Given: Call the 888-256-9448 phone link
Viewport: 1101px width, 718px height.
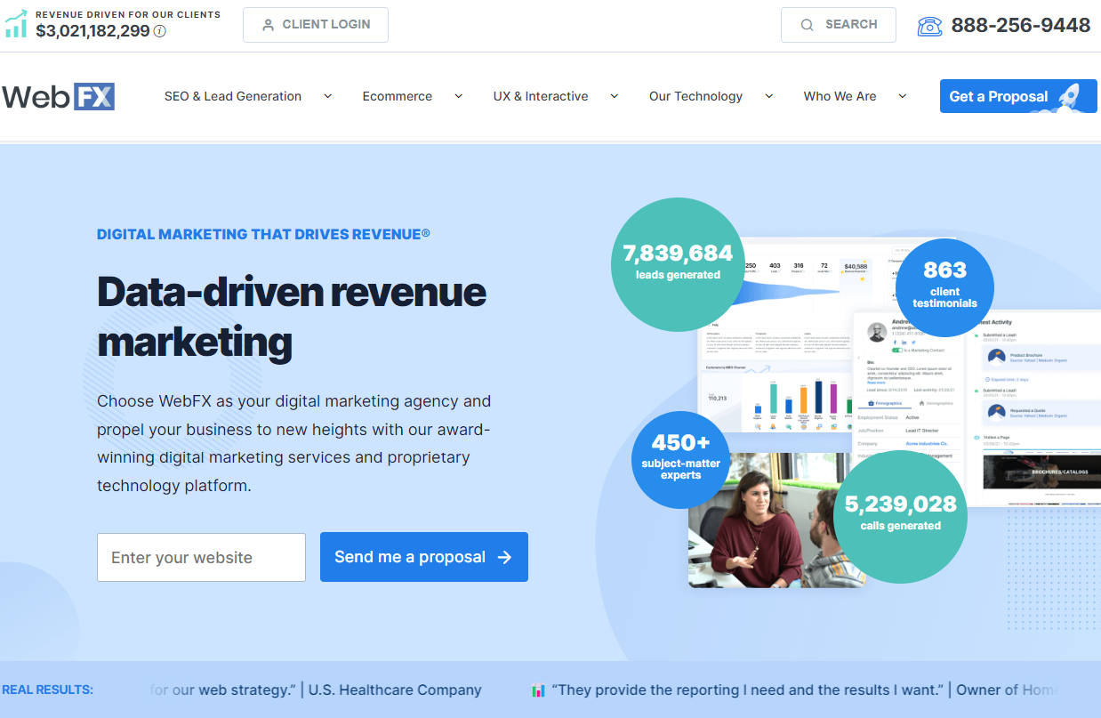Looking at the screenshot, I should tap(1020, 25).
